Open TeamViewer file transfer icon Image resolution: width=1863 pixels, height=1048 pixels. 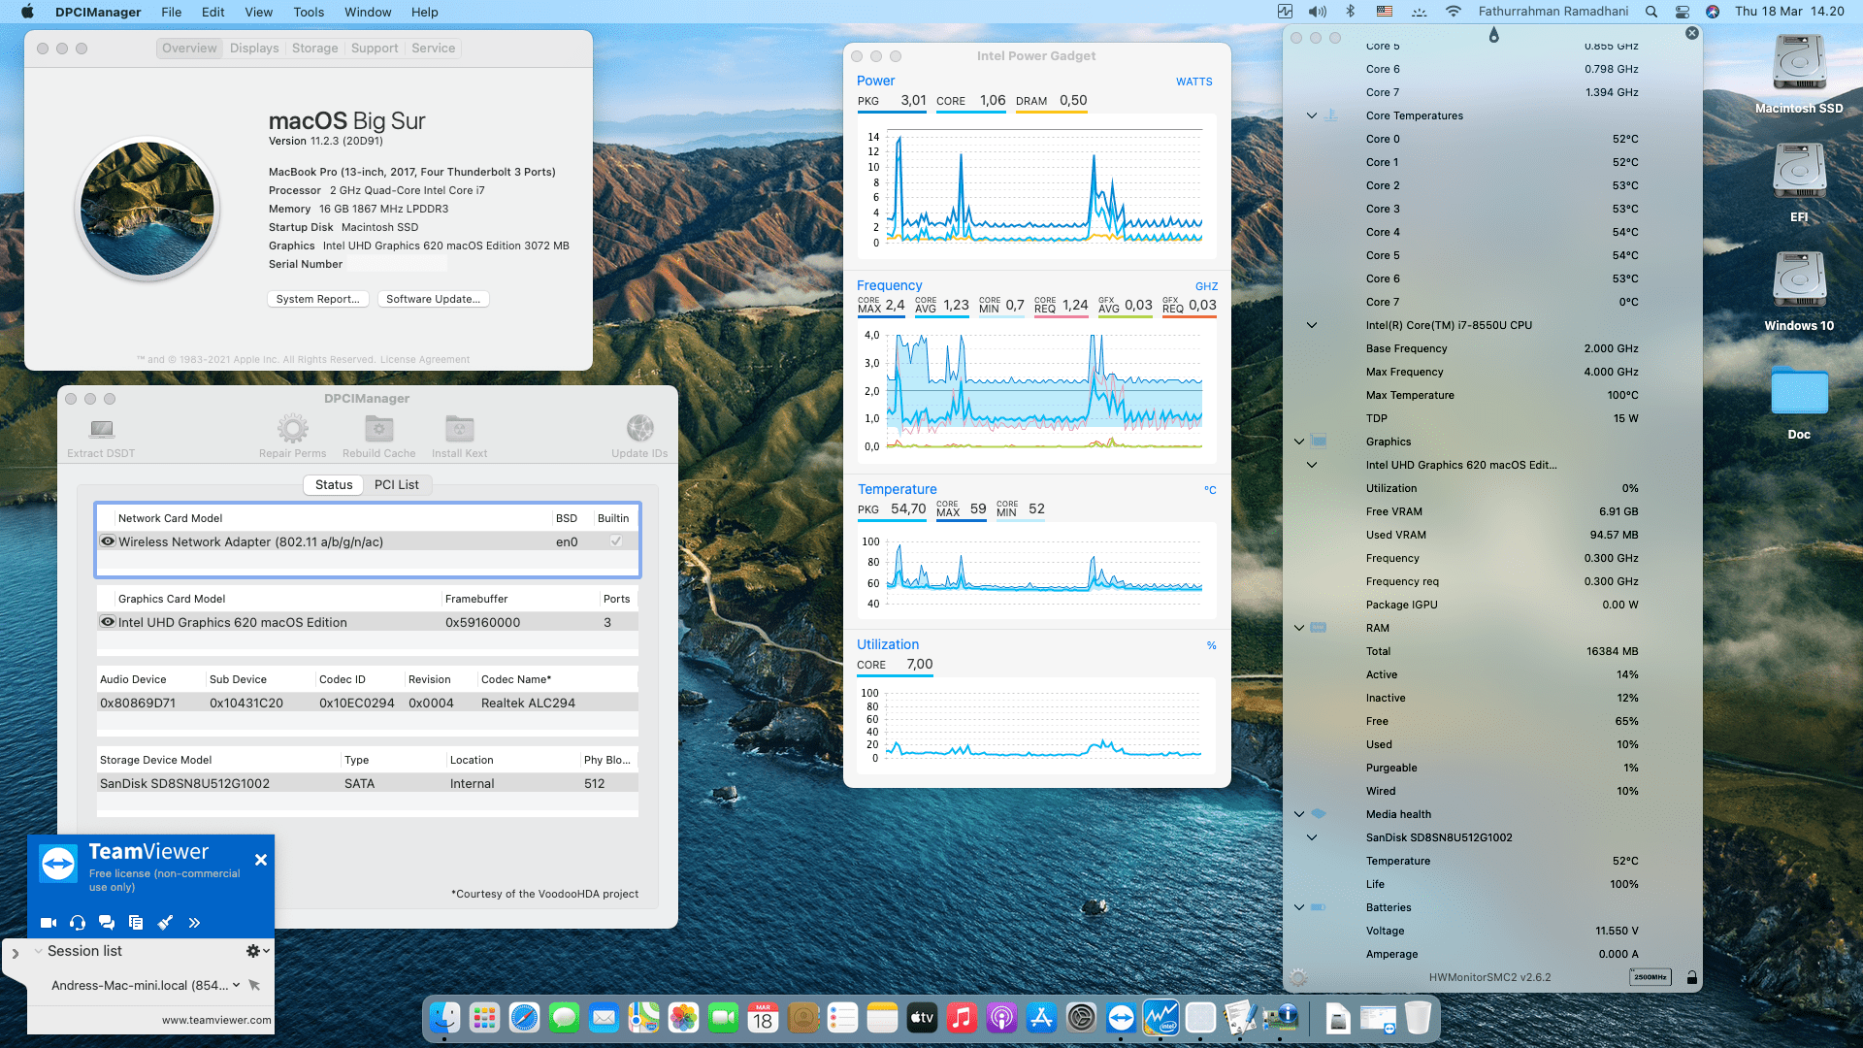[x=136, y=923]
